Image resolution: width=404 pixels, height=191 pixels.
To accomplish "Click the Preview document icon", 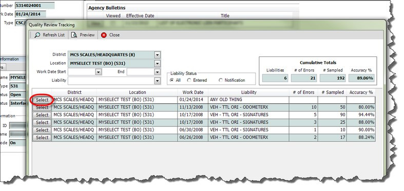I will click(74, 35).
